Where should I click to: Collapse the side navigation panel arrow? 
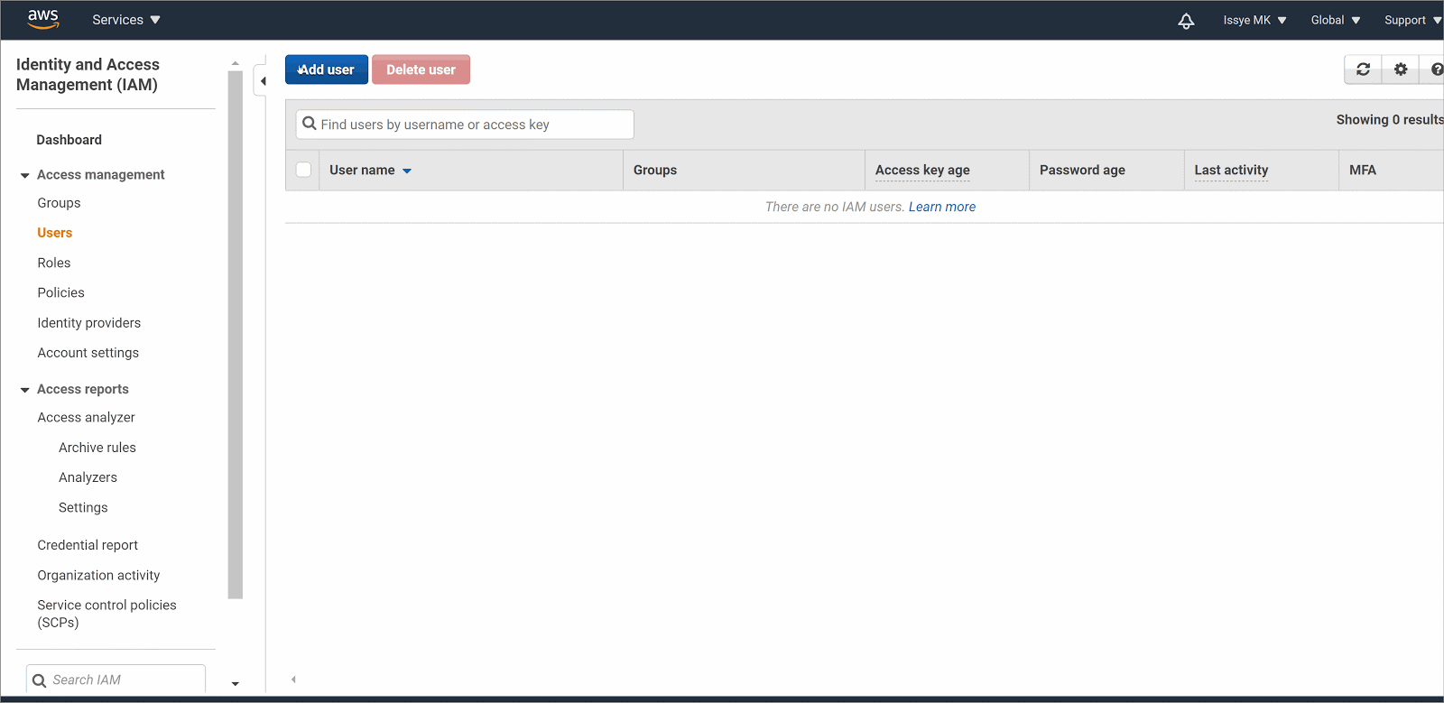[x=262, y=81]
